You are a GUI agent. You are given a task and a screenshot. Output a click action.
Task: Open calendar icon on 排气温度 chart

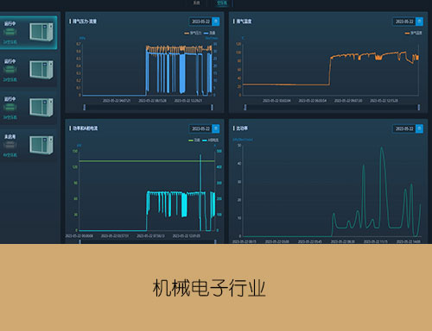[419, 22]
